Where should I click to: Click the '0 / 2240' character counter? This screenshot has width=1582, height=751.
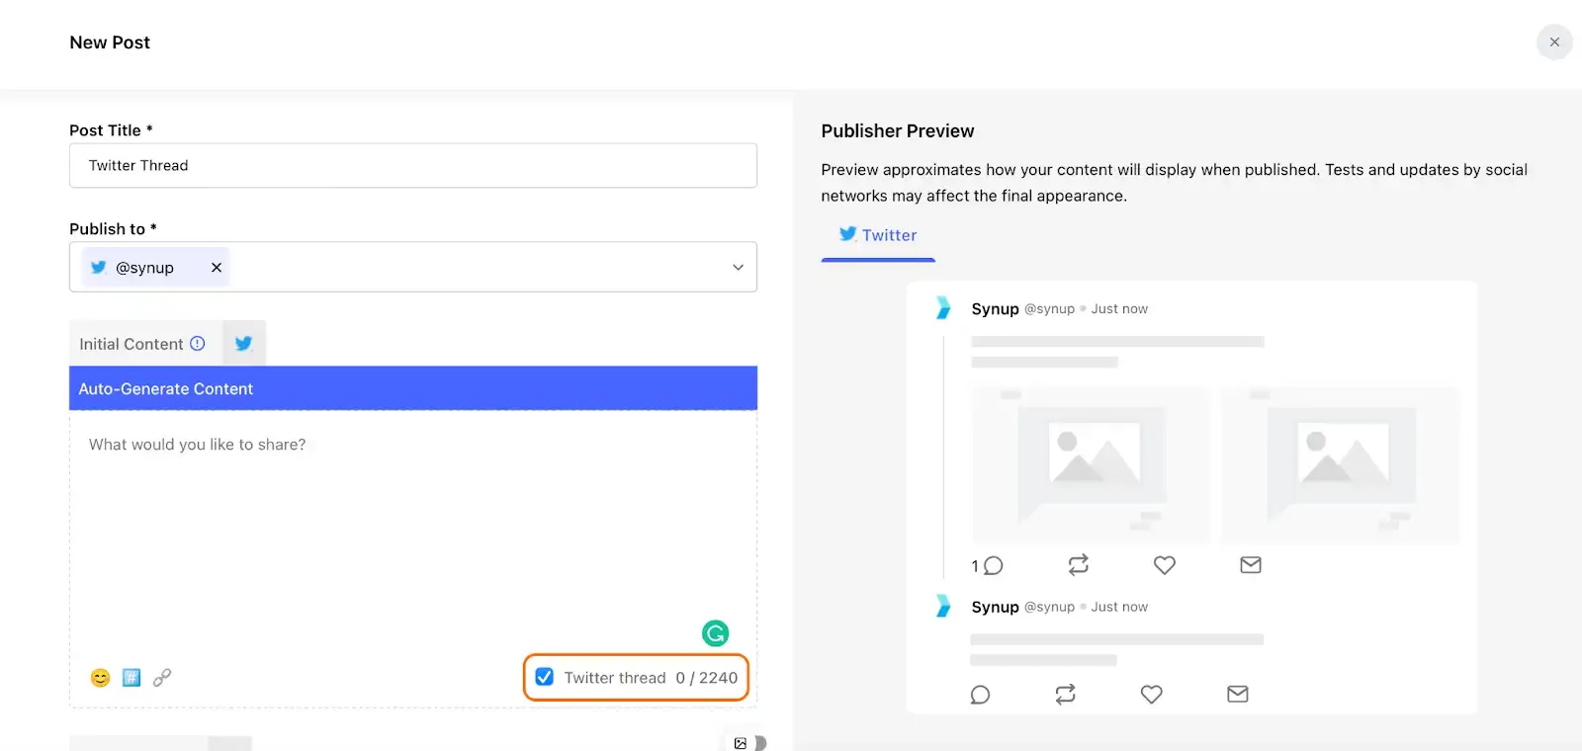click(x=706, y=678)
